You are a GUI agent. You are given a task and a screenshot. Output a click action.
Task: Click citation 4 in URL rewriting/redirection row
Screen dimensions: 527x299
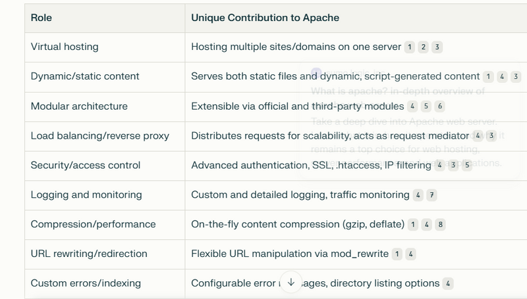410,254
